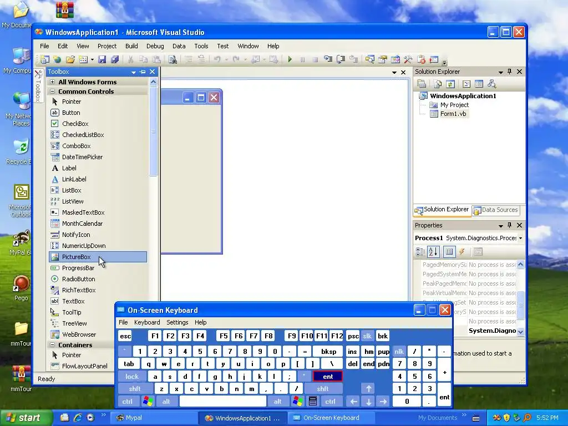
Task: Click the Properties page icon in Properties panel
Action: tap(478, 251)
